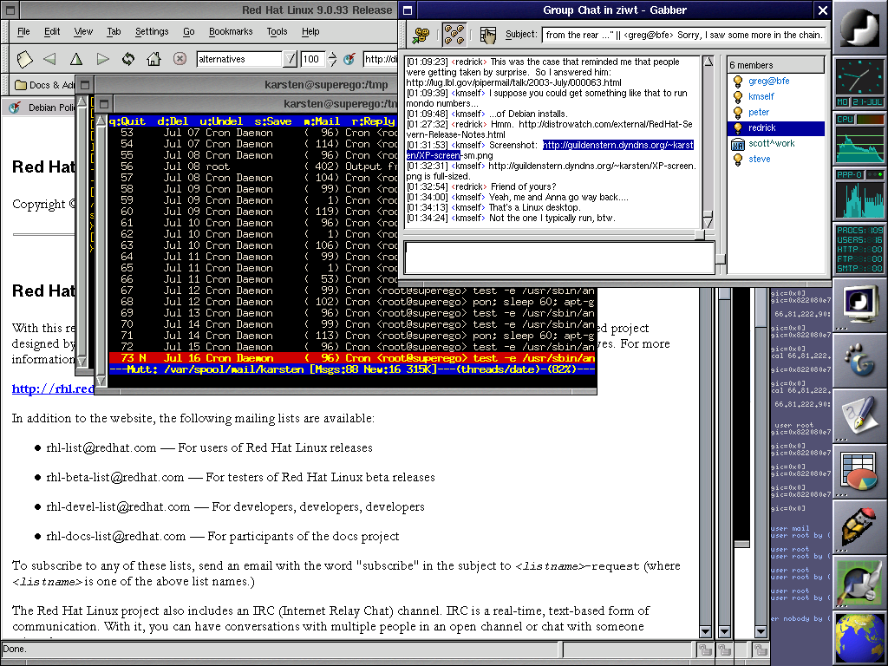Click the Up triangle in the browser toolbar
Viewport: 888px width, 666px height.
[76, 59]
